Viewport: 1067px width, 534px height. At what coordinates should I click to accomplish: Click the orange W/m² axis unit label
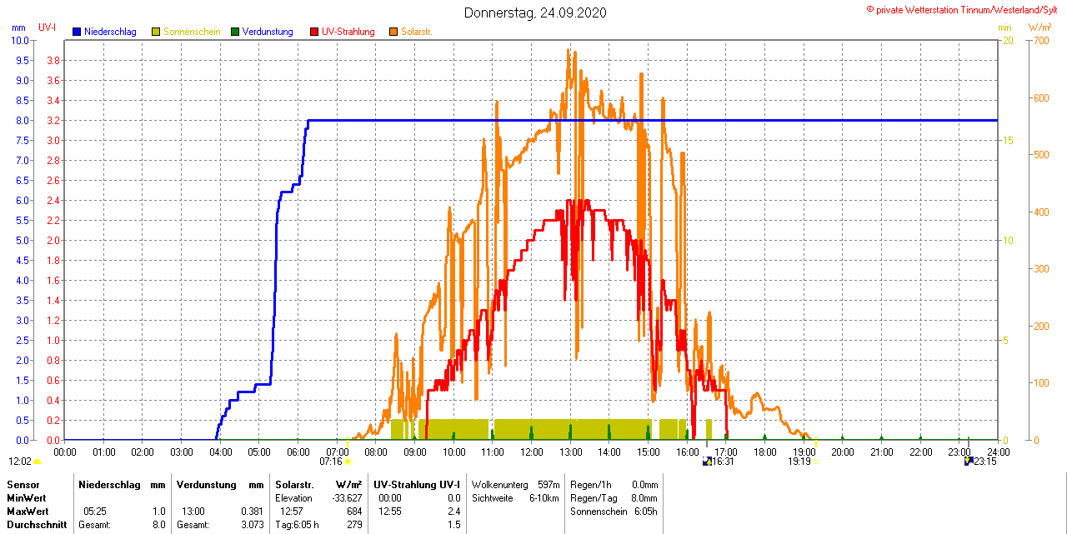tap(1039, 27)
